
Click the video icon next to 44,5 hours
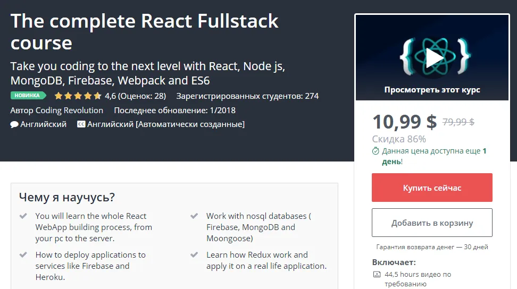377,275
